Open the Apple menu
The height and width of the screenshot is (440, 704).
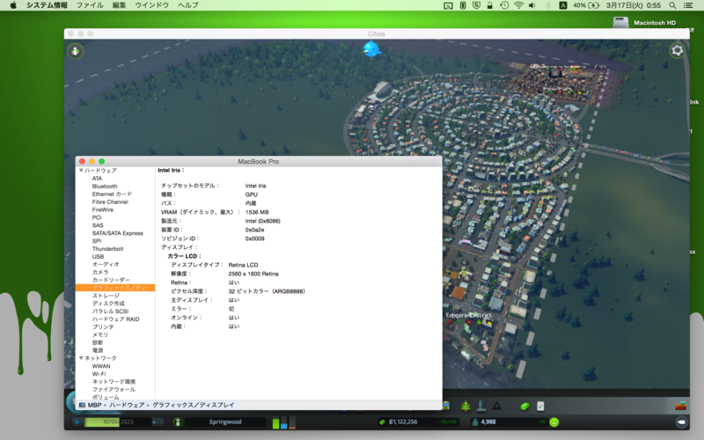coord(13,5)
